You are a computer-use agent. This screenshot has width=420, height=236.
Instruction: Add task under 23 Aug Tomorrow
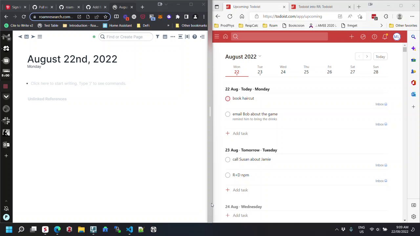tap(237, 190)
